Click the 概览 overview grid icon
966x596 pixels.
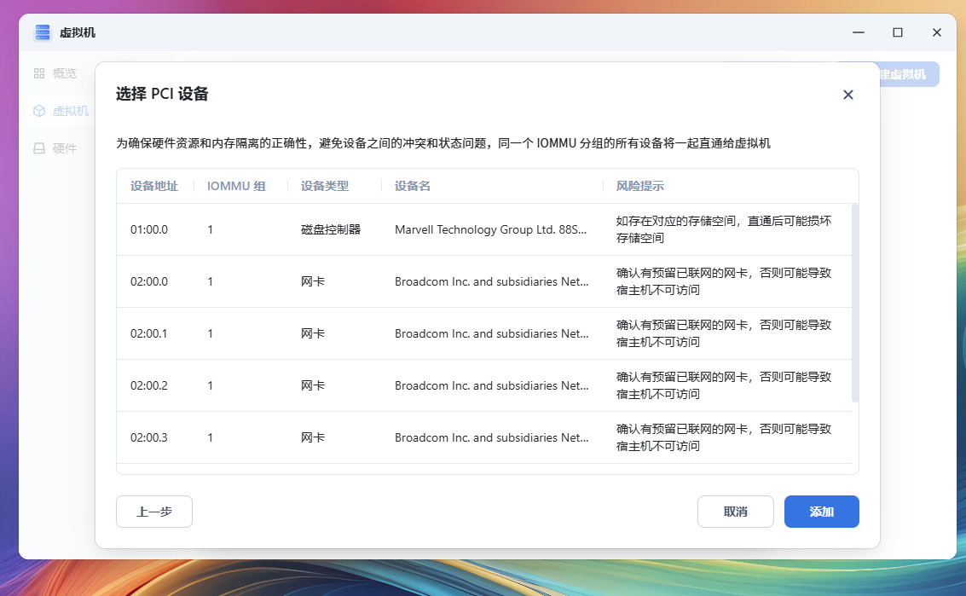tap(39, 73)
